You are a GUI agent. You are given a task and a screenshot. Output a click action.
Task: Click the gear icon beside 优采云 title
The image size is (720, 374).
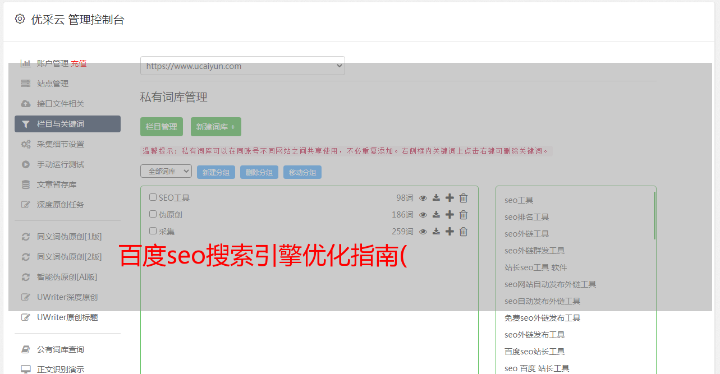[20, 19]
